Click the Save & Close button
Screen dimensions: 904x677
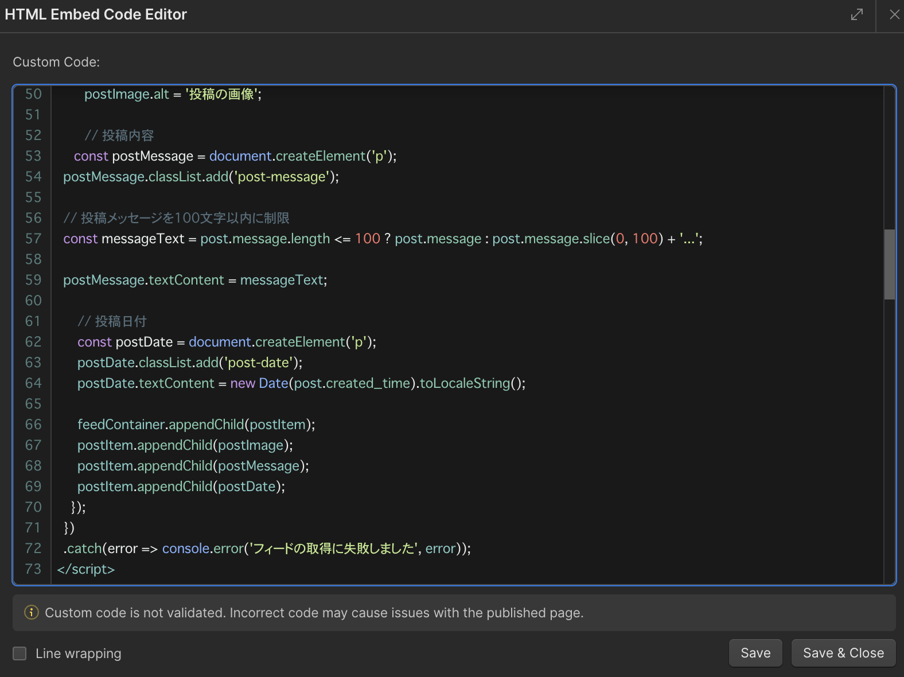tap(843, 653)
